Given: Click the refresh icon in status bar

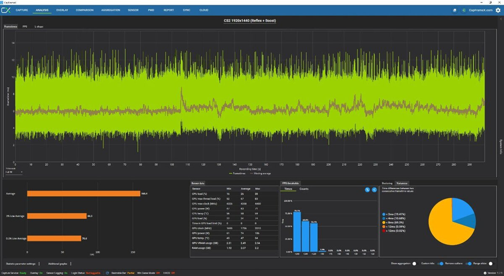Looking at the screenshot, I should click(x=107, y=273).
